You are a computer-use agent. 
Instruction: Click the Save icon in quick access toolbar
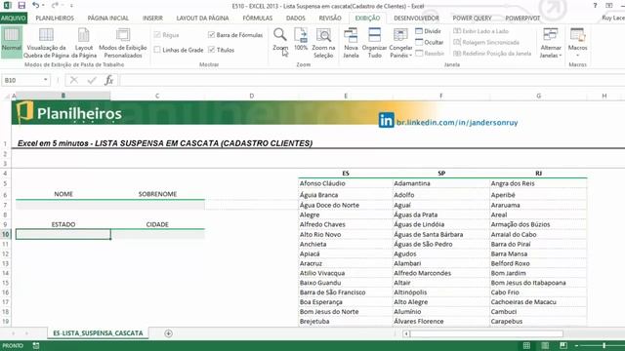click(21, 6)
